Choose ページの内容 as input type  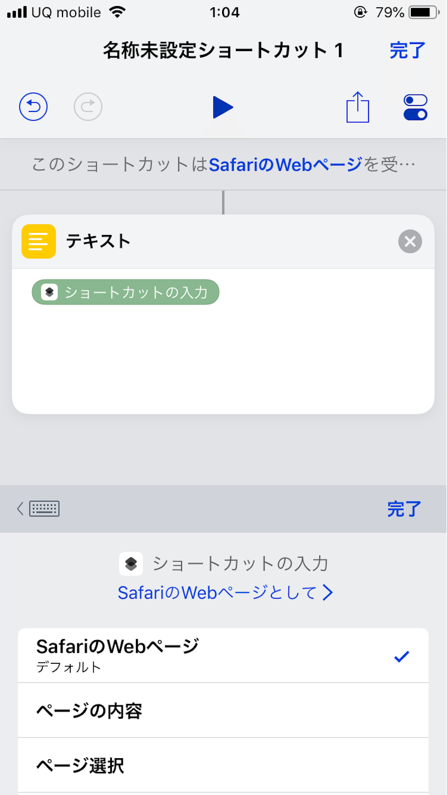pos(223,709)
